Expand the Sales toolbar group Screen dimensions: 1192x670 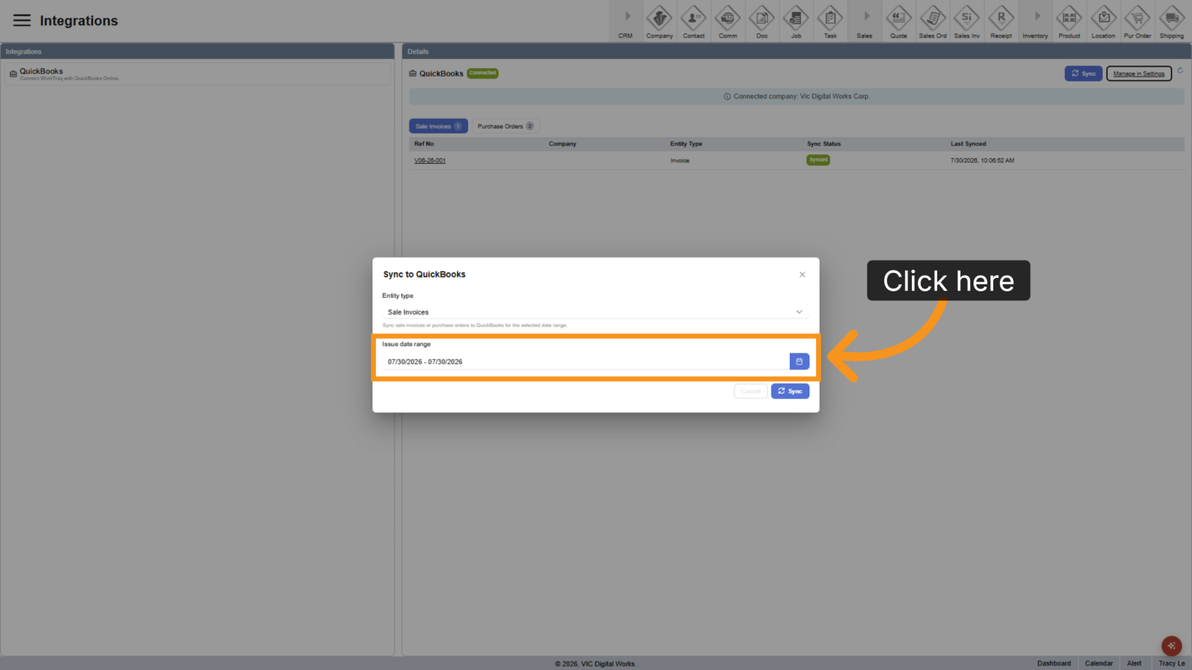pyautogui.click(x=864, y=22)
